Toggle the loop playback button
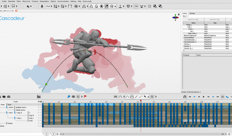232x136 pixels. [222, 97]
